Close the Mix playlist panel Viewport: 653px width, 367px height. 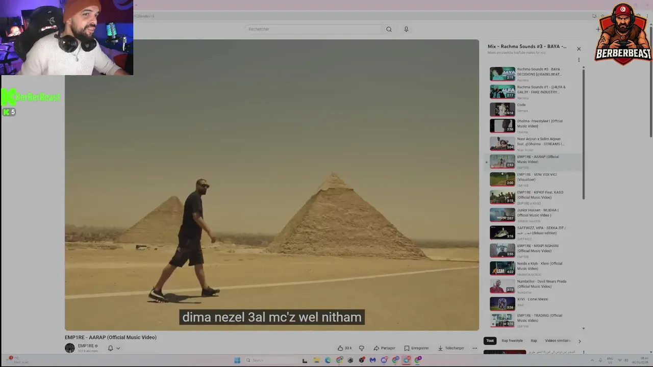coord(579,49)
